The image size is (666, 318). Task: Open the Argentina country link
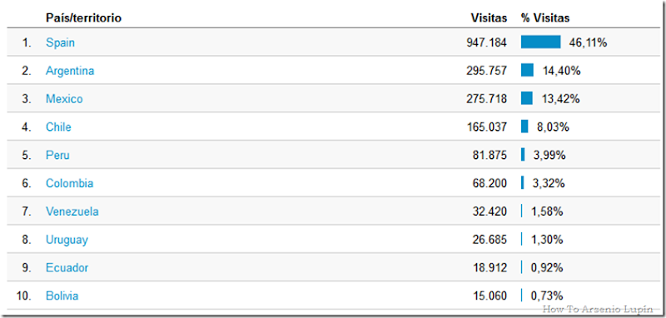(70, 71)
